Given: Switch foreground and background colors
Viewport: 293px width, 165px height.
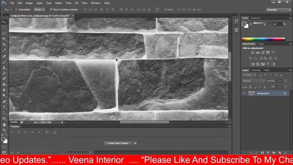Looking at the screenshot, I should (6, 135).
